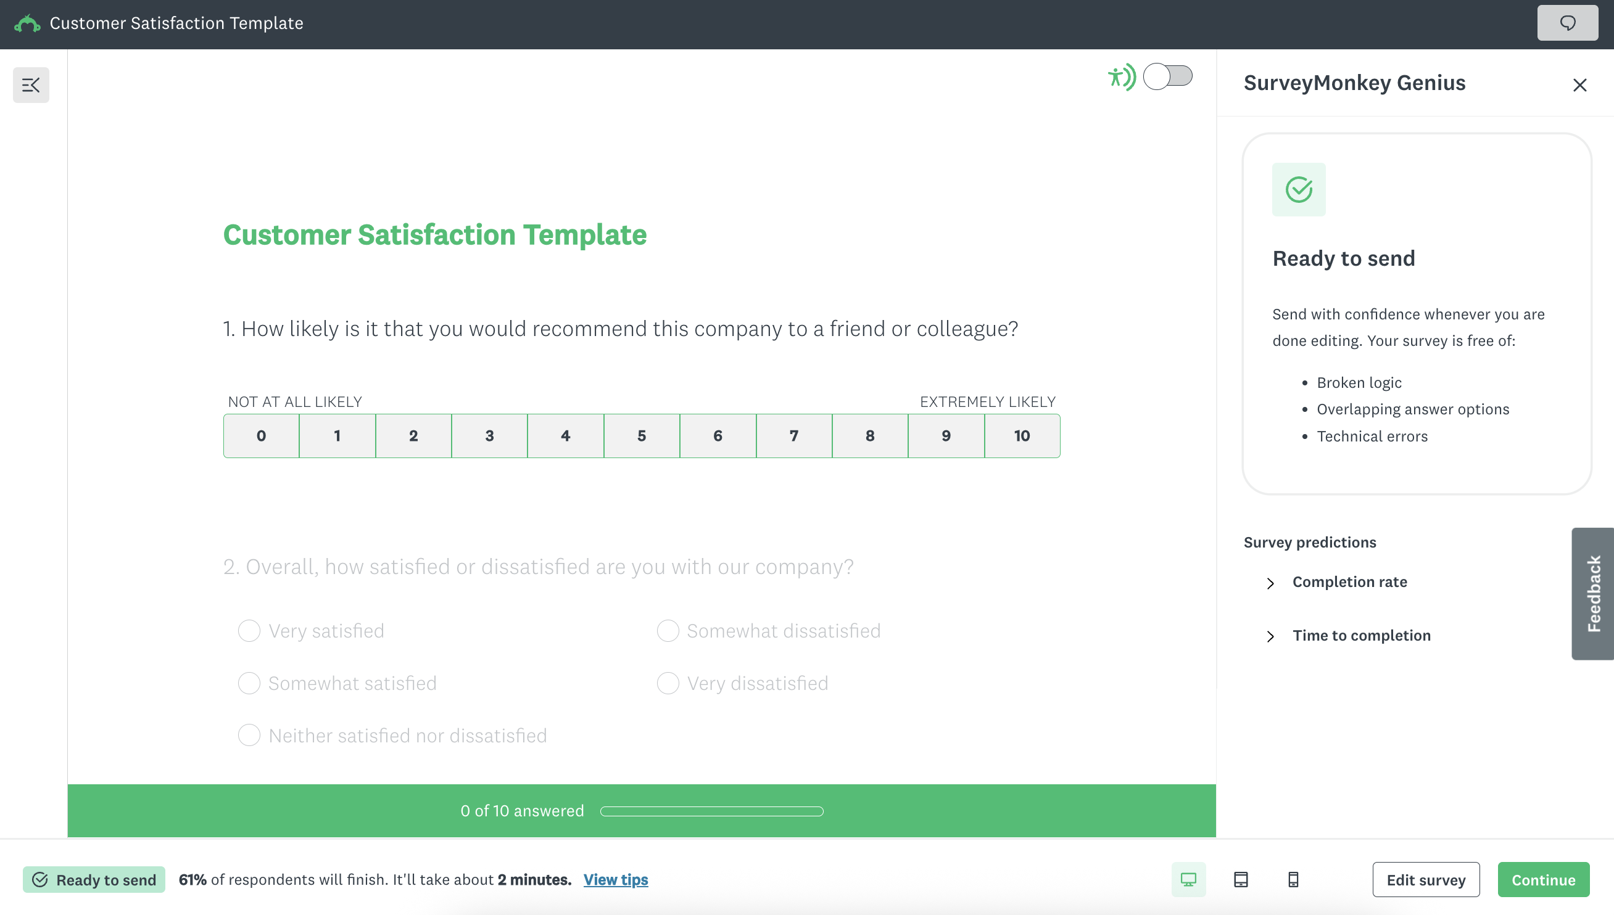Choose the Somewhat dissatisfied radio option
Screen dimensions: 1614x915
(x=668, y=630)
